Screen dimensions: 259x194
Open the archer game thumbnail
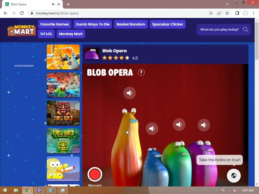coord(63,57)
